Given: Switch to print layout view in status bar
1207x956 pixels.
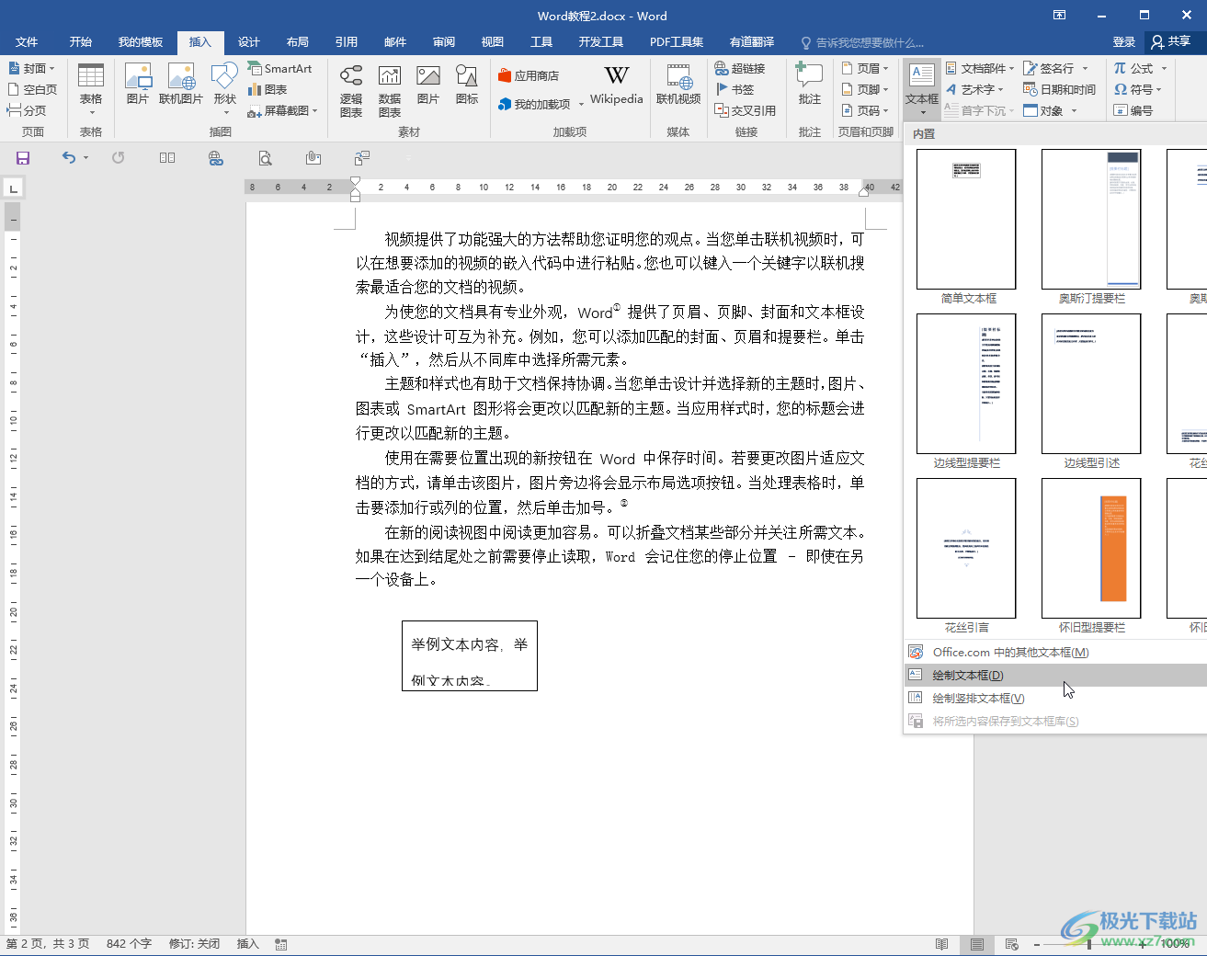Looking at the screenshot, I should (977, 944).
